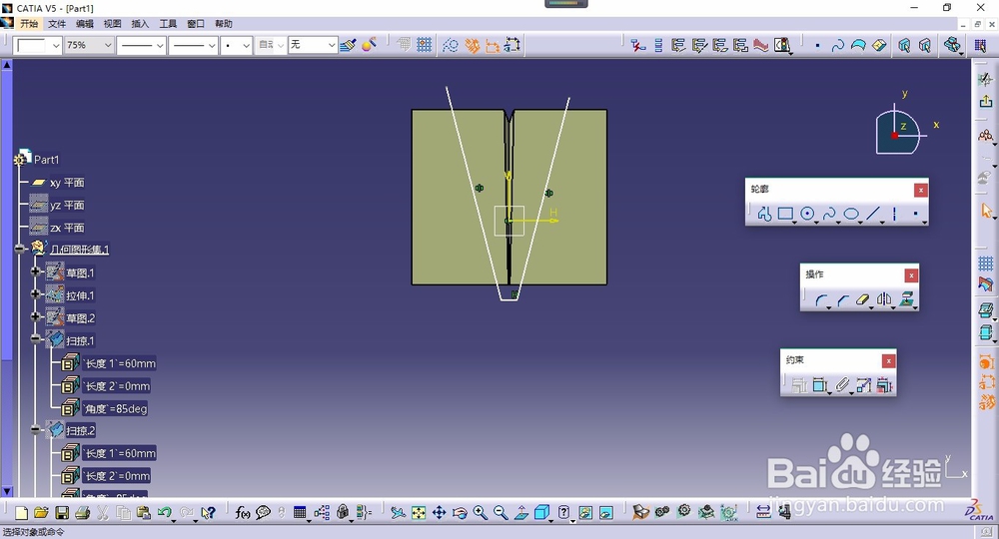This screenshot has height=539, width=999.
Task: Collapse the 扫掠.2 tree node
Action: point(36,430)
